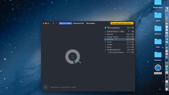Click the 7 ГБ size value

(131, 31)
